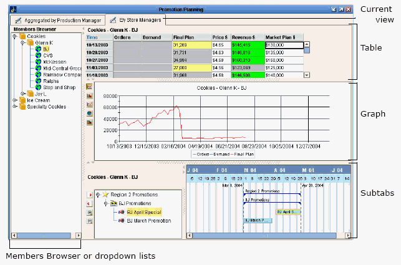Click the table scrollbar up arrow

pos(307,44)
